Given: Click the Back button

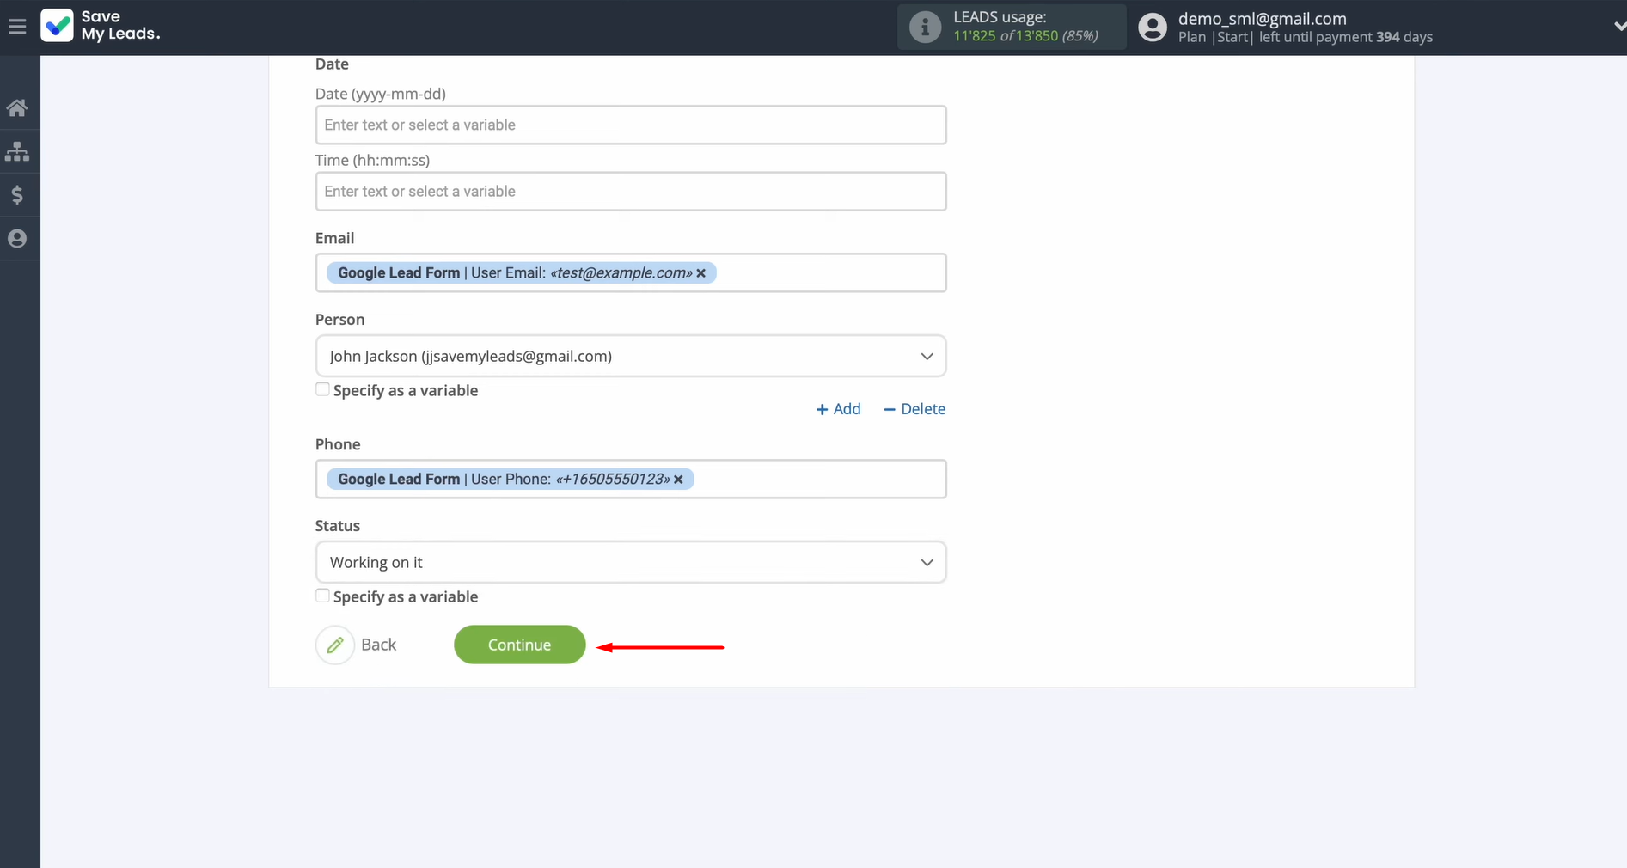Looking at the screenshot, I should [357, 645].
